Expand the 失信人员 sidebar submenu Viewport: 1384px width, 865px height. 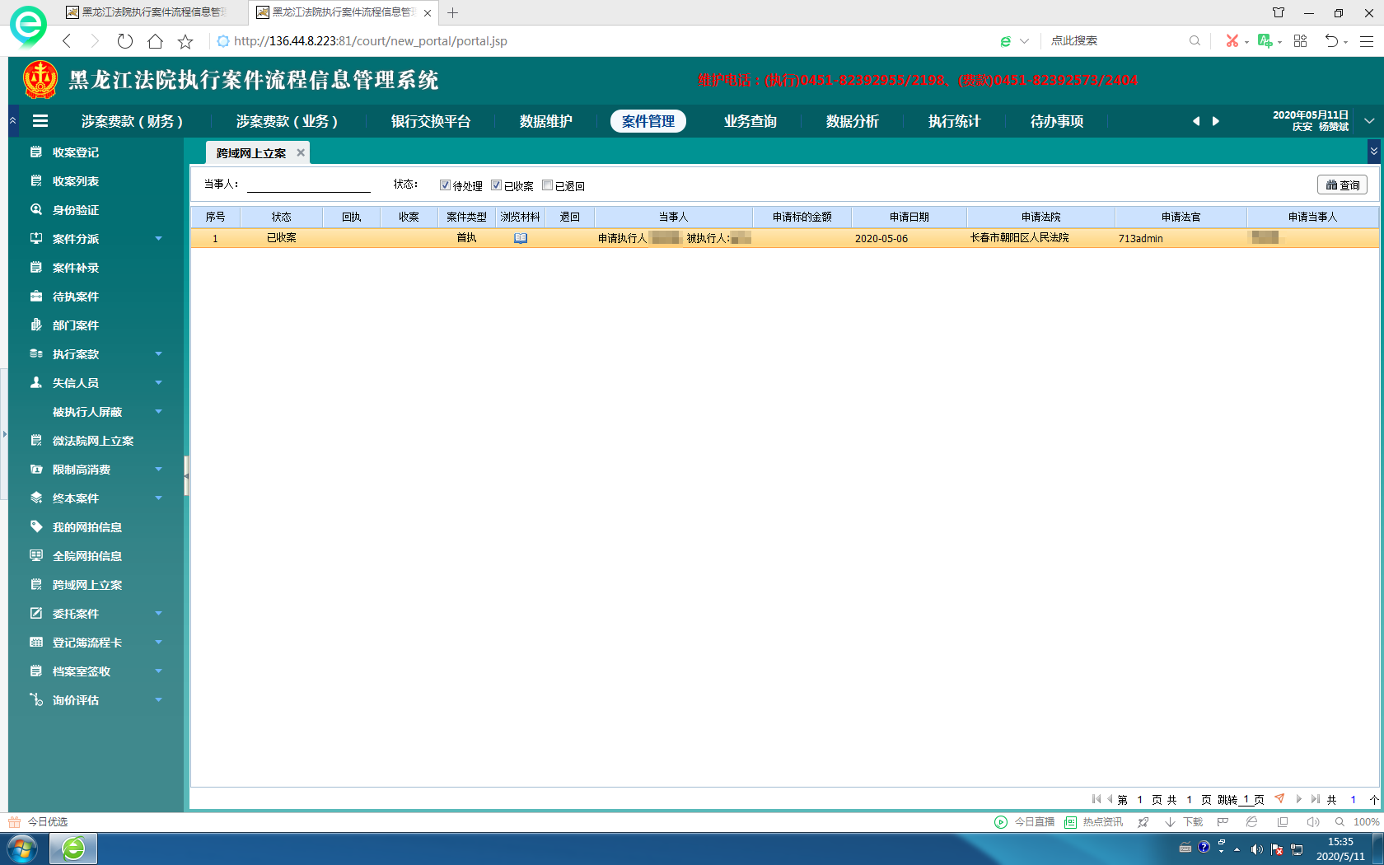tap(158, 383)
